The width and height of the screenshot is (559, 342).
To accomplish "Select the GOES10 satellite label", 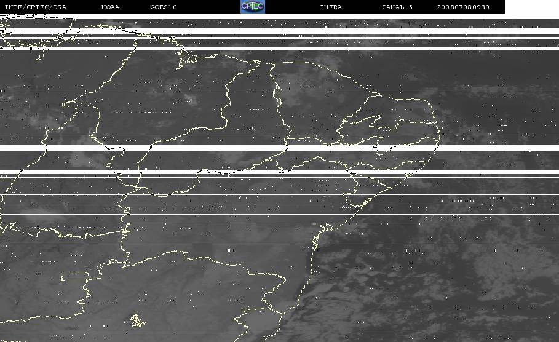I will point(164,7).
